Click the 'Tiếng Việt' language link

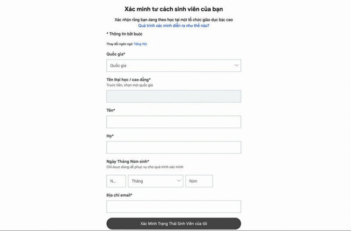(140, 44)
